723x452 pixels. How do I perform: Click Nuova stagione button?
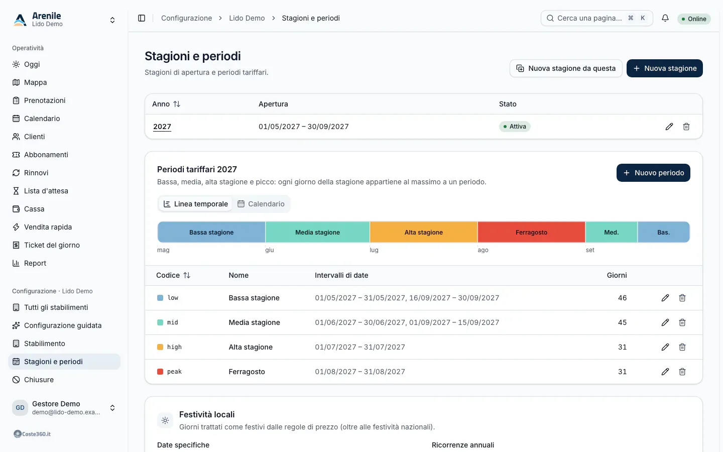(x=665, y=68)
